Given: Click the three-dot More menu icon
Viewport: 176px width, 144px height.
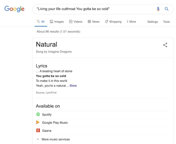Looking at the screenshot, I should pos(127,21).
